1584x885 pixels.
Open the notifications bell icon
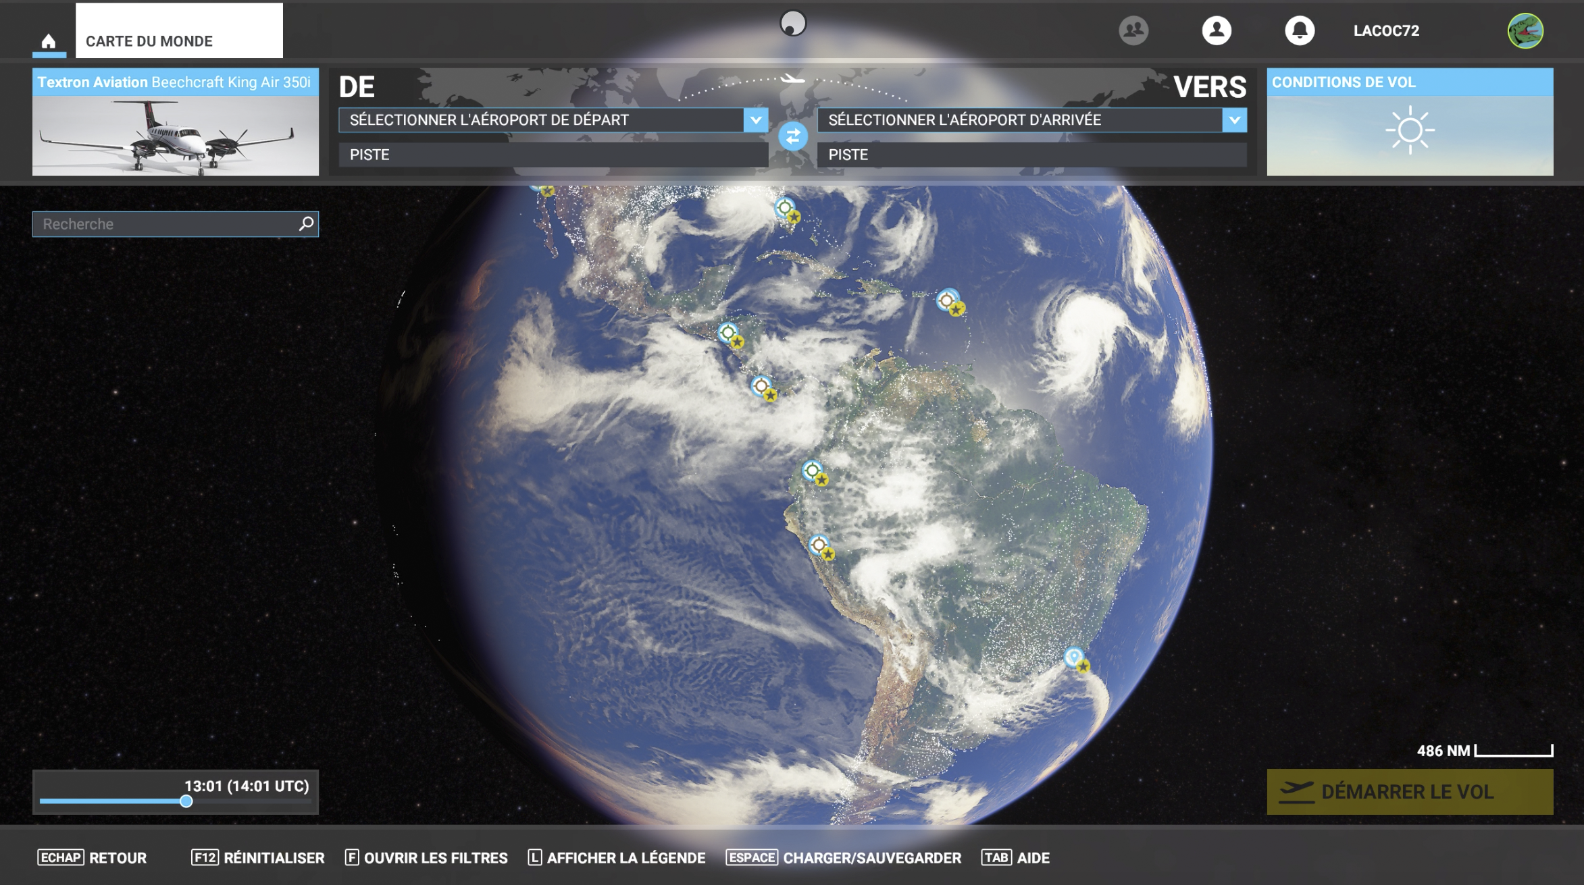(1300, 30)
